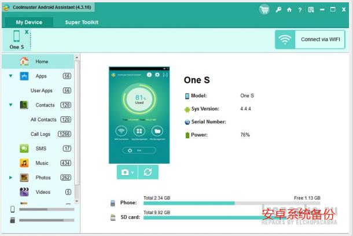Click the Call Logs count 1266
Screen dimensions: 353x236
pyautogui.click(x=65, y=134)
